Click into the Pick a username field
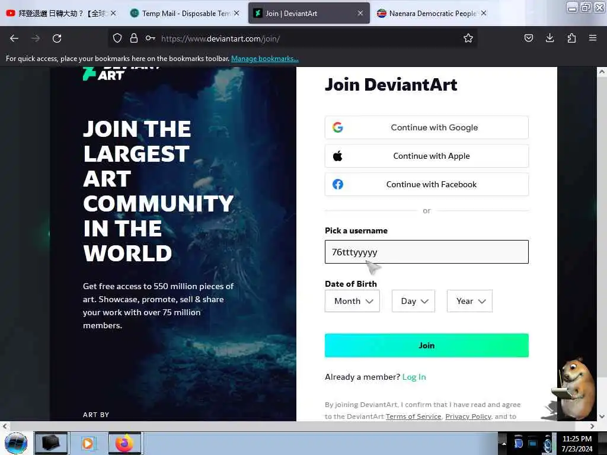 coord(427,252)
